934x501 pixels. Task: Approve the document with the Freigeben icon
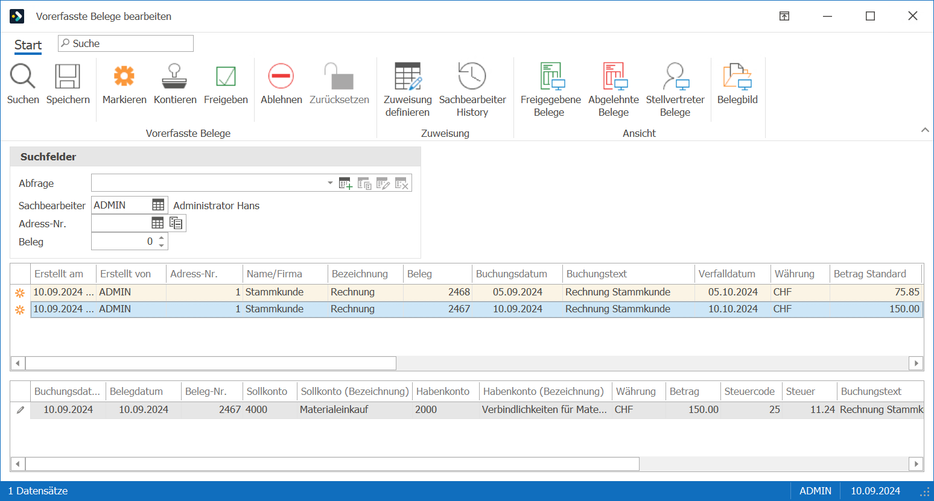point(226,77)
